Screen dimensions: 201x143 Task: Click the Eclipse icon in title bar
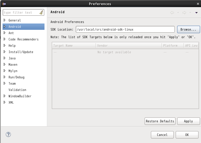[4, 4]
